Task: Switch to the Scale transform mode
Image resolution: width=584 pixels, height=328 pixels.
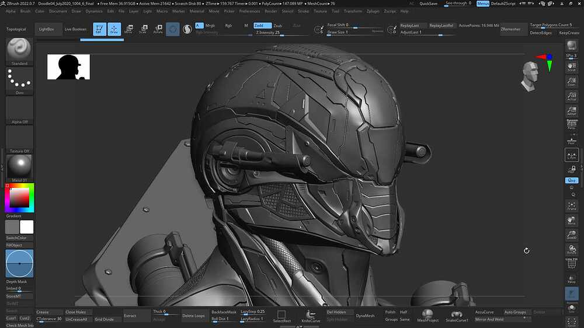Action: pos(143,29)
